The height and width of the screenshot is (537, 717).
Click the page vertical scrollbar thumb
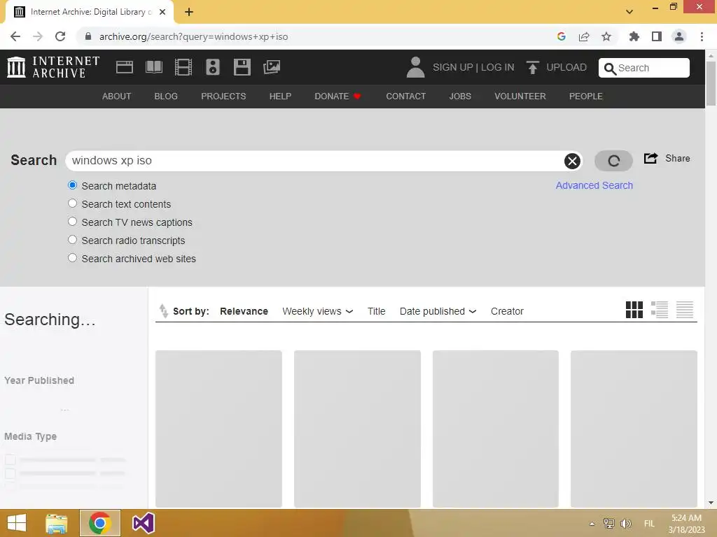tap(711, 83)
